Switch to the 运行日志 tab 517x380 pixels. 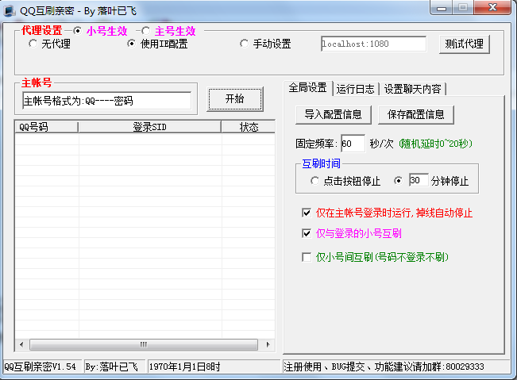point(356,89)
